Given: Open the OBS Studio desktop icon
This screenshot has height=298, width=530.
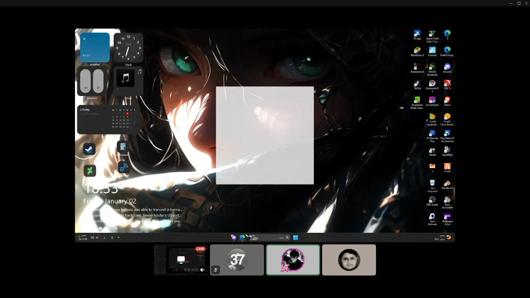Looking at the screenshot, I should coord(432,201).
